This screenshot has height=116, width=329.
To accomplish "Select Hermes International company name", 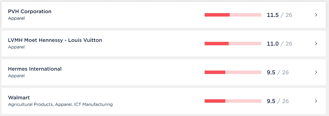I will pos(35,69).
